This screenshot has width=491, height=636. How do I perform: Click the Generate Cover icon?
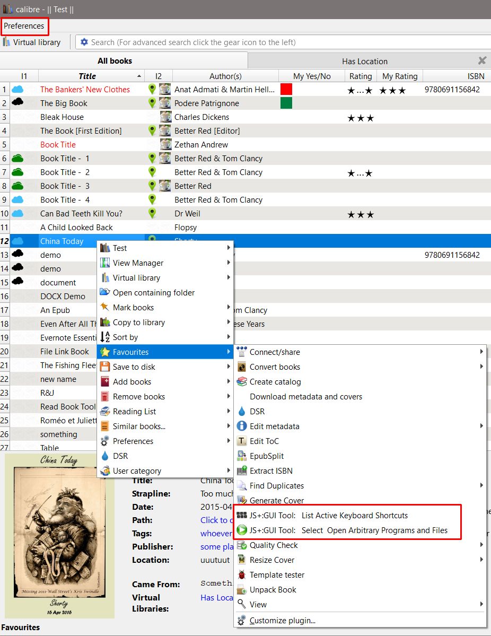pyautogui.click(x=242, y=500)
